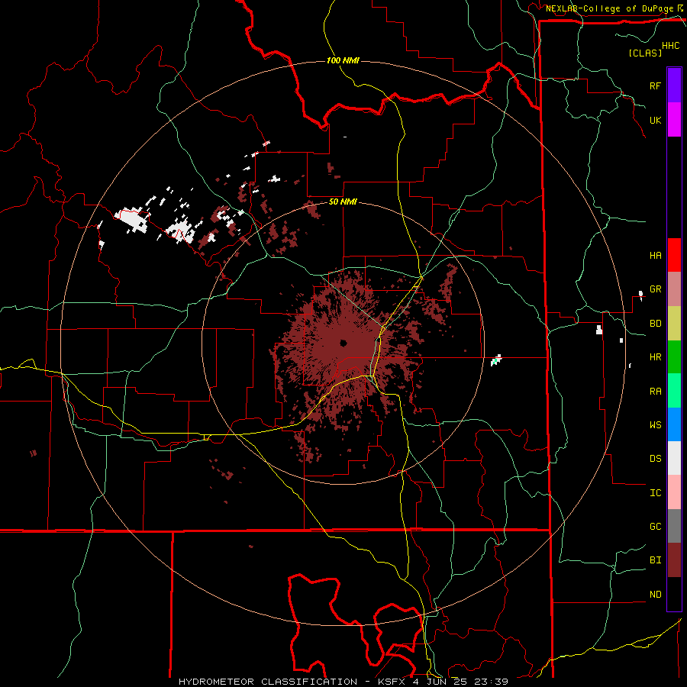Click the brown BI legend swatch

coord(674,560)
